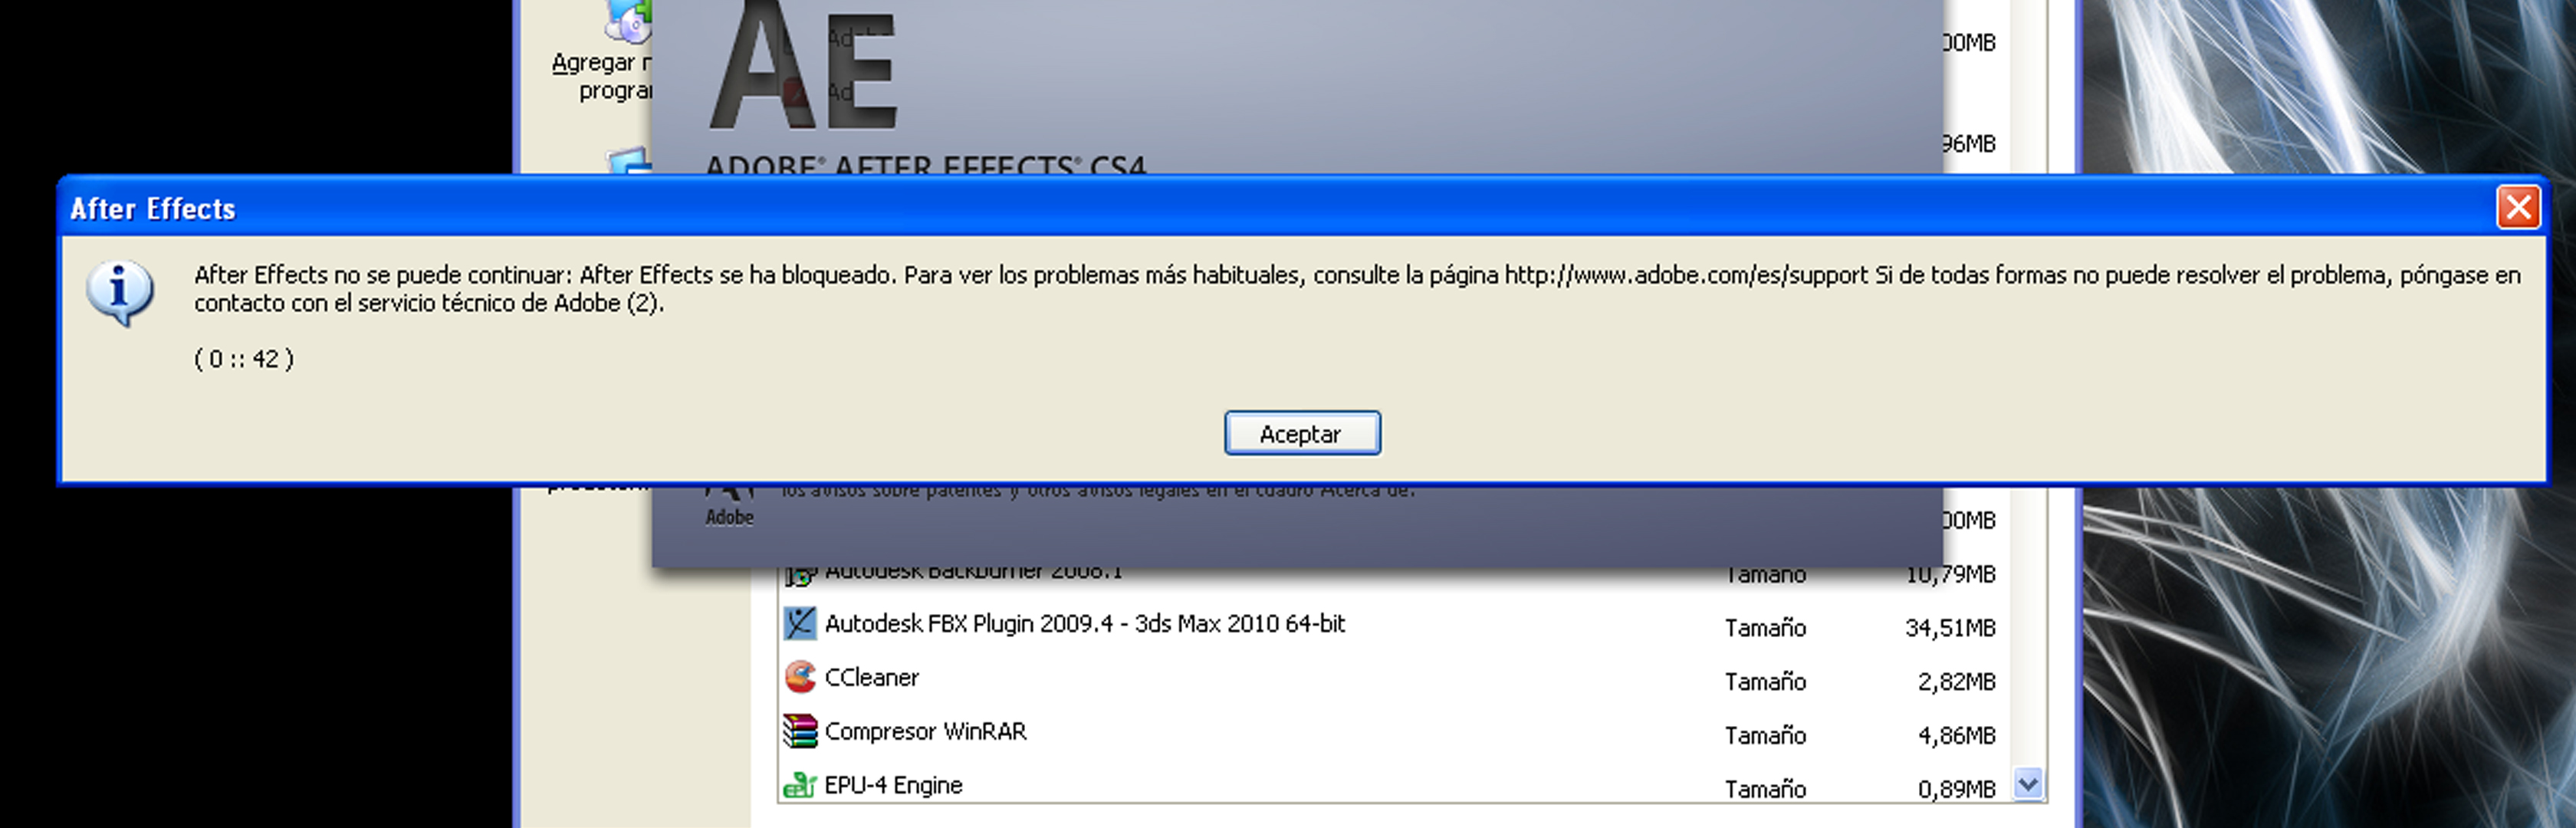Click the EPU-4 Engine icon

pyautogui.click(x=799, y=785)
